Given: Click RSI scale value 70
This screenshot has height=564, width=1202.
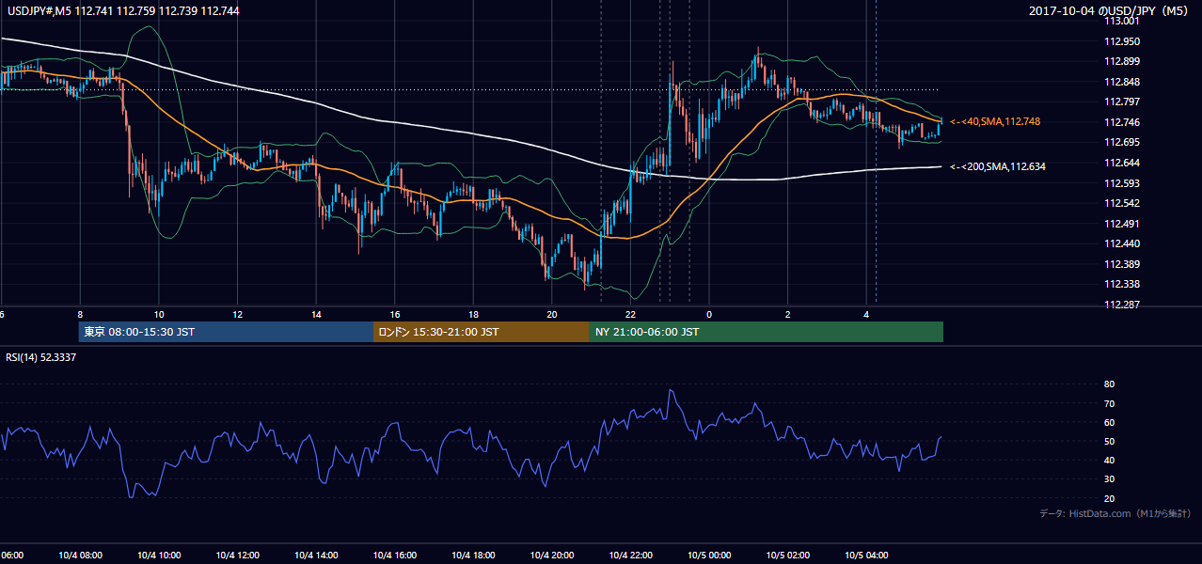Looking at the screenshot, I should point(1109,403).
